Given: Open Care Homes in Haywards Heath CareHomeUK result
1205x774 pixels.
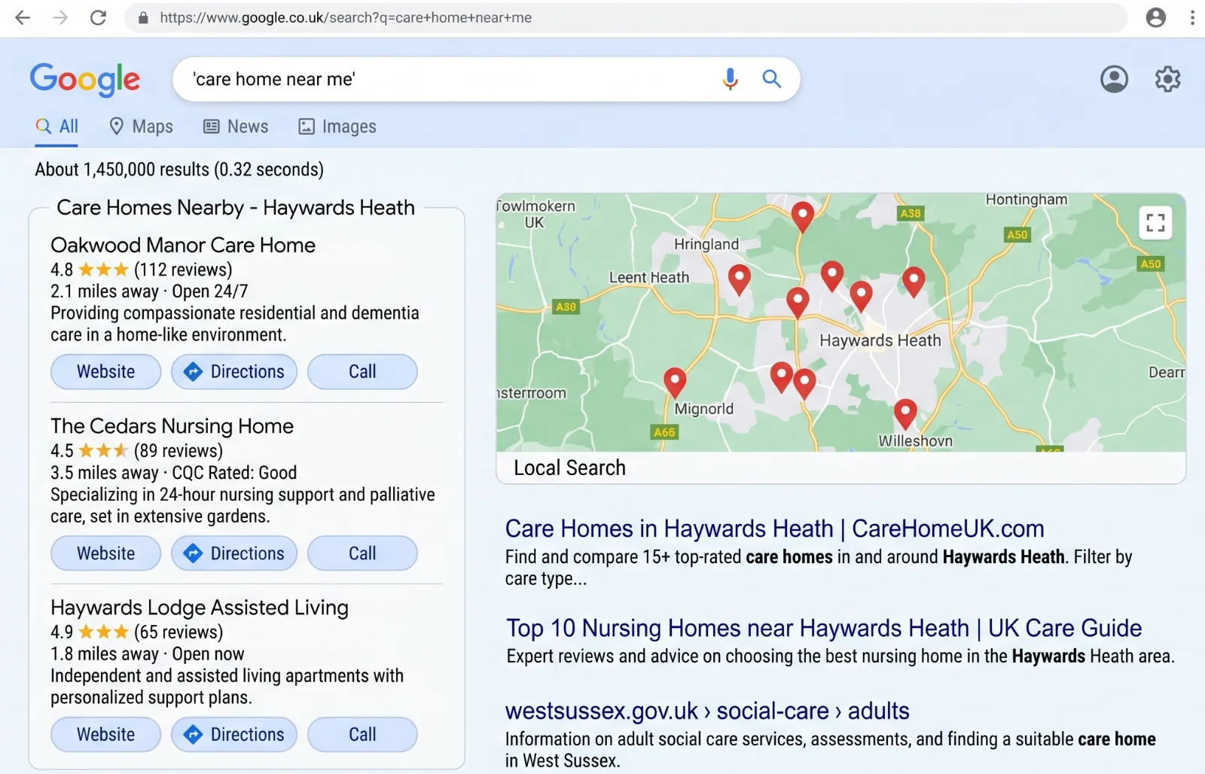Looking at the screenshot, I should click(775, 529).
